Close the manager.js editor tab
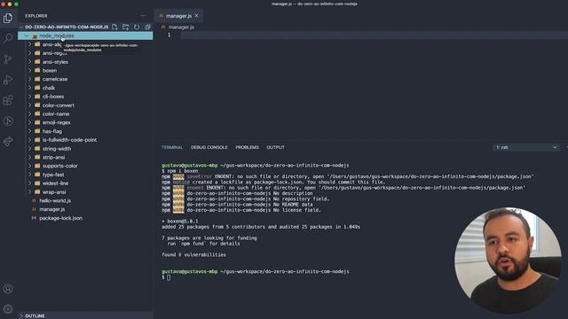Screen dimensions: 568x319 196,16
